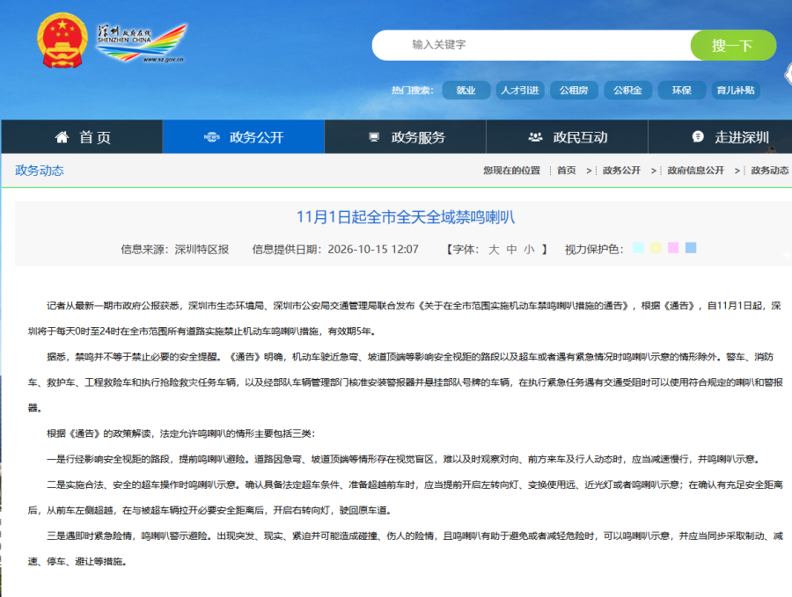Image resolution: width=792 pixels, height=597 pixels.
Task: Select the 就业 hot search tag
Action: (466, 91)
